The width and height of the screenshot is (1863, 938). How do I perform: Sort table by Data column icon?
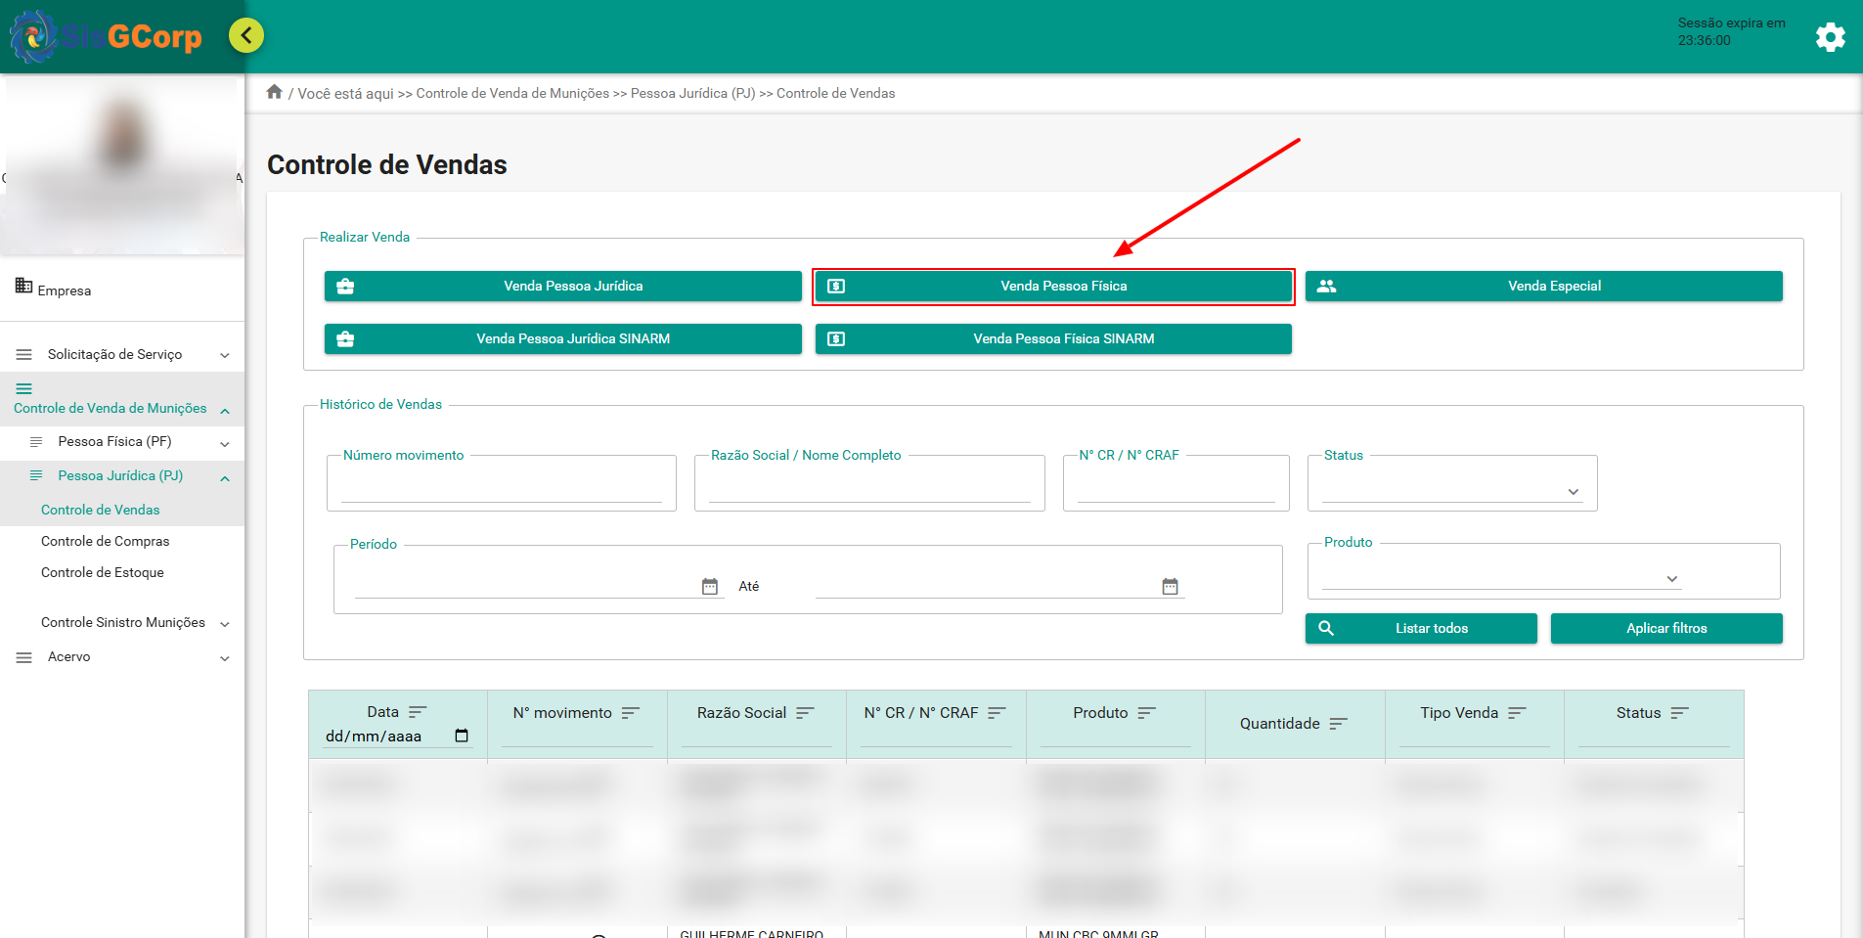tap(418, 712)
